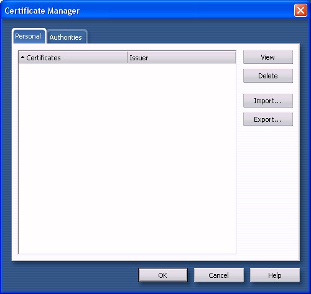Sort the list by the Certificates column header

[x=73, y=57]
